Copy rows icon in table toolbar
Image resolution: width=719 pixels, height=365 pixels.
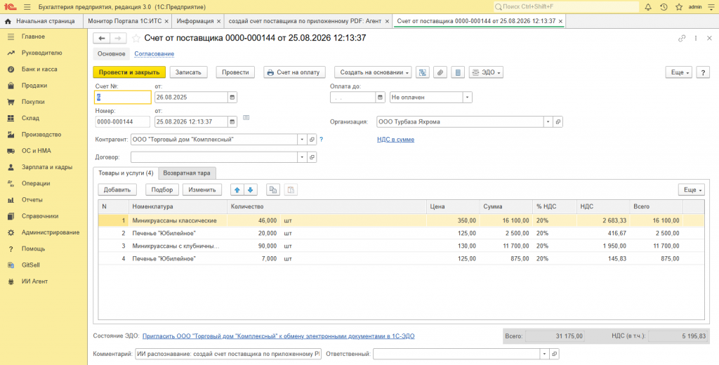pyautogui.click(x=273, y=190)
